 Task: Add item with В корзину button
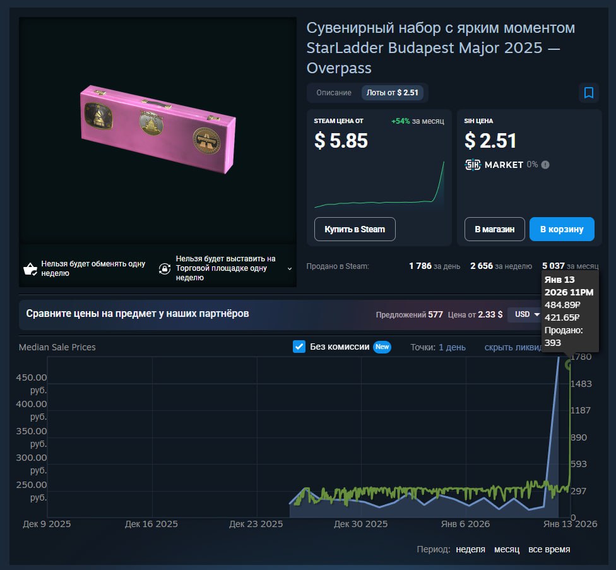point(562,229)
